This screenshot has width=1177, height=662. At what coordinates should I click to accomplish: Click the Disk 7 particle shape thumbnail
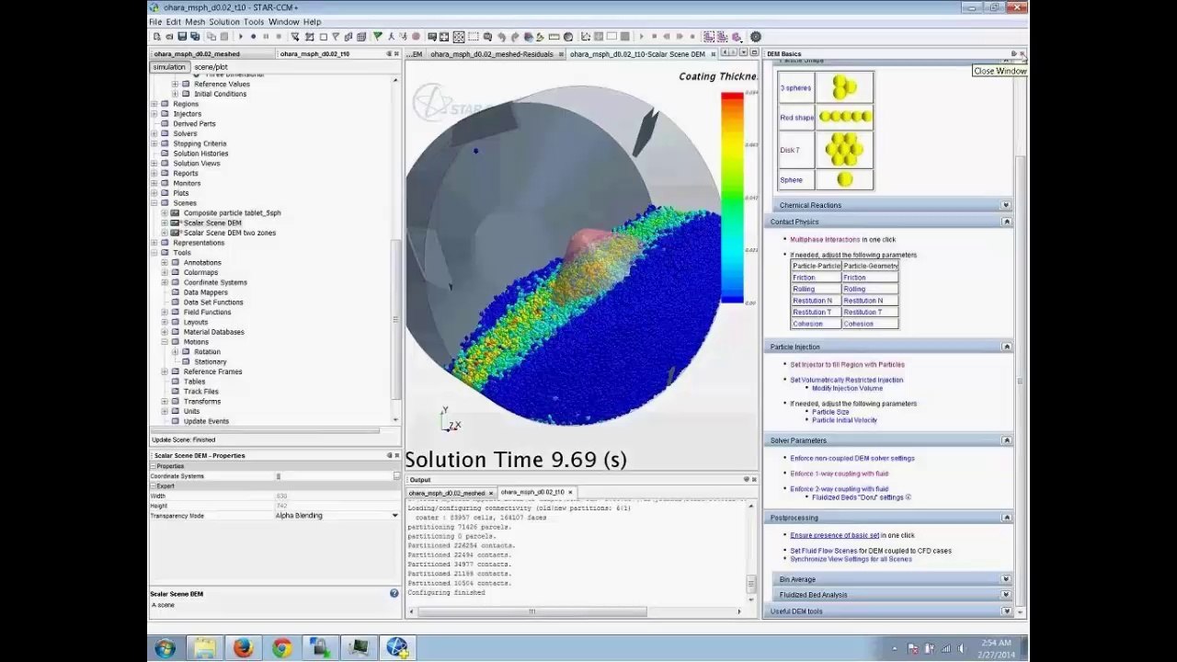pos(844,149)
